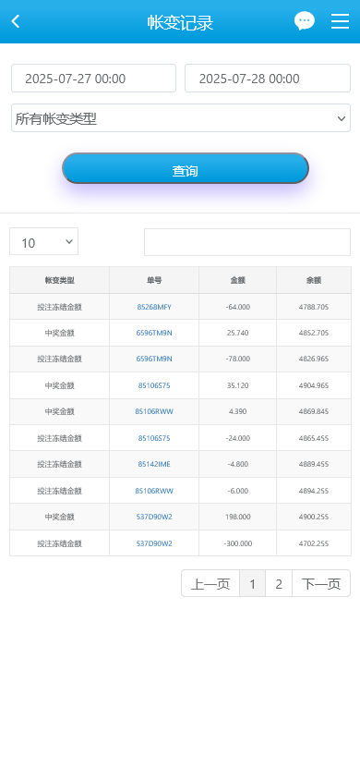The height and width of the screenshot is (780, 360).
Task: Open the rows-per-page dropdown showing 10
Action: (x=43, y=241)
